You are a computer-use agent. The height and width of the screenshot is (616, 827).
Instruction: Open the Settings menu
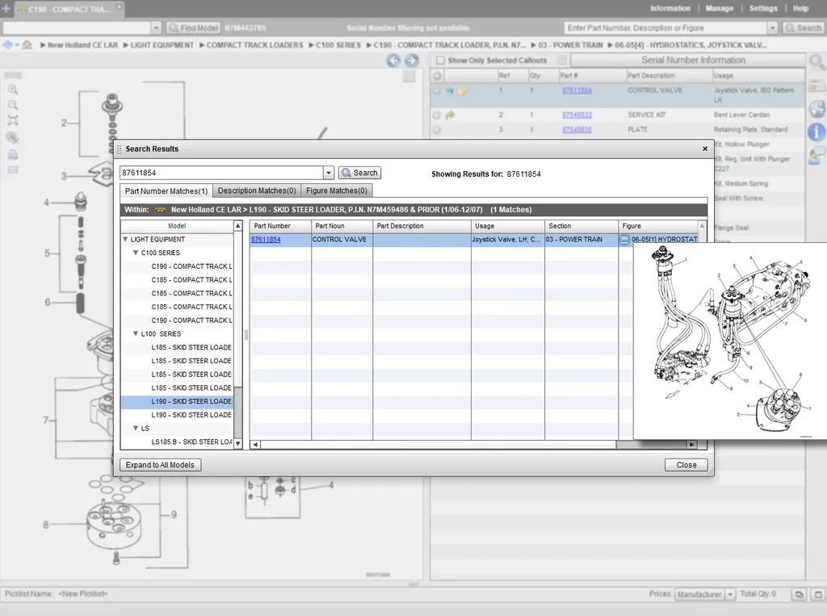(x=763, y=8)
